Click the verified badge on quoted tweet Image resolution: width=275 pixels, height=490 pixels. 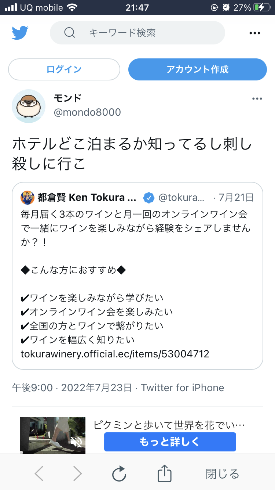pyautogui.click(x=148, y=198)
